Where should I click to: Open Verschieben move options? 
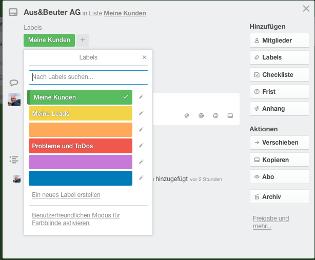tap(279, 143)
